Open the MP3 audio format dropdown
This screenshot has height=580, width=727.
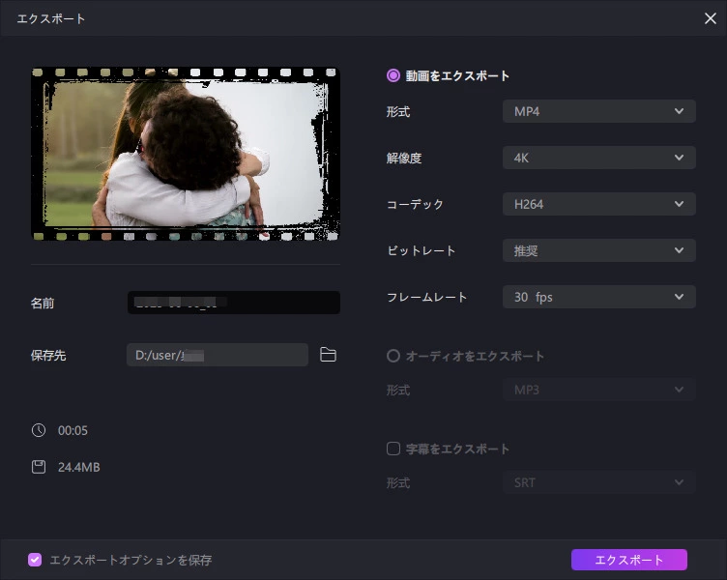599,390
